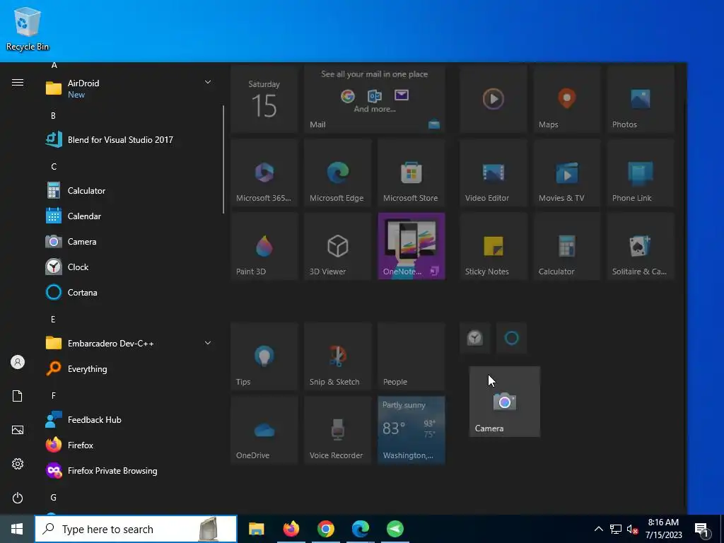Click the letter E section header

[x=53, y=319]
